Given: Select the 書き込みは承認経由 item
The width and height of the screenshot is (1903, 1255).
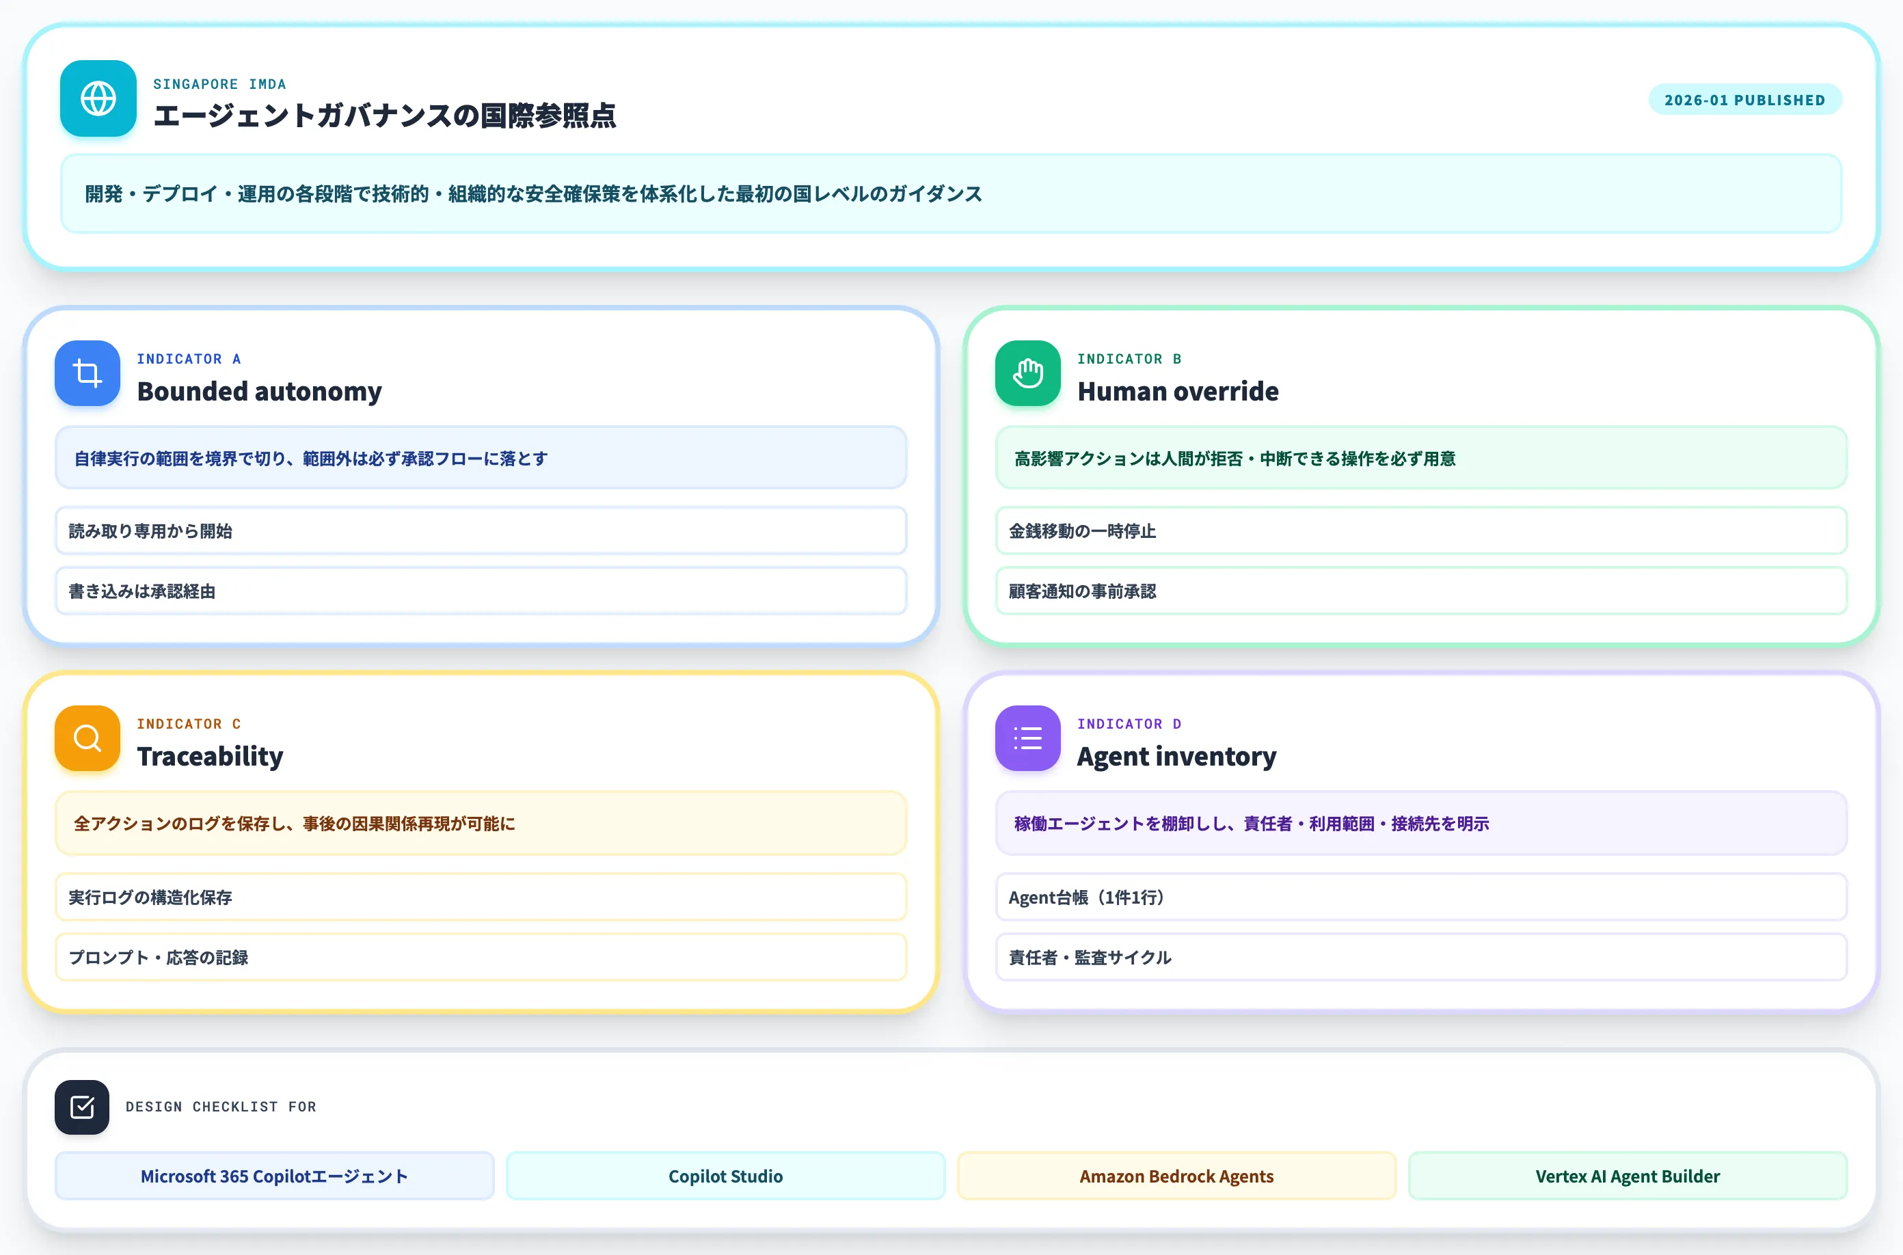Looking at the screenshot, I should [480, 591].
